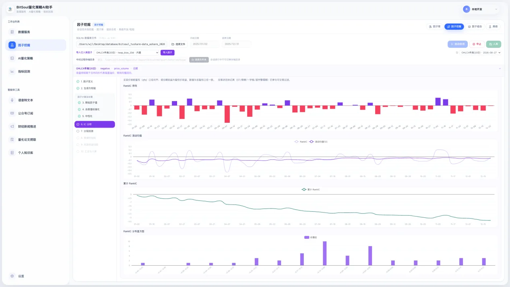Select step 7 分层回测 radio
This screenshot has height=287, width=510.
[x=78, y=131]
